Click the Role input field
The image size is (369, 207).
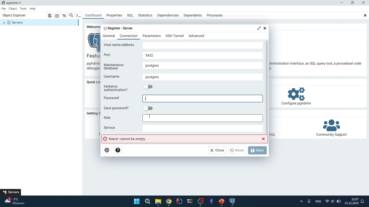[x=203, y=118]
